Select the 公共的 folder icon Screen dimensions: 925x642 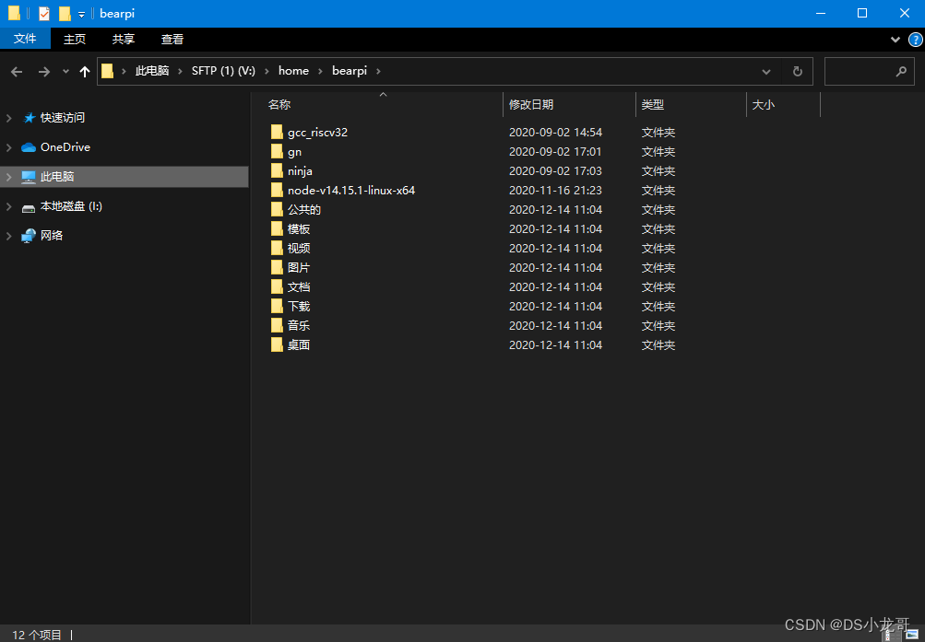(277, 210)
